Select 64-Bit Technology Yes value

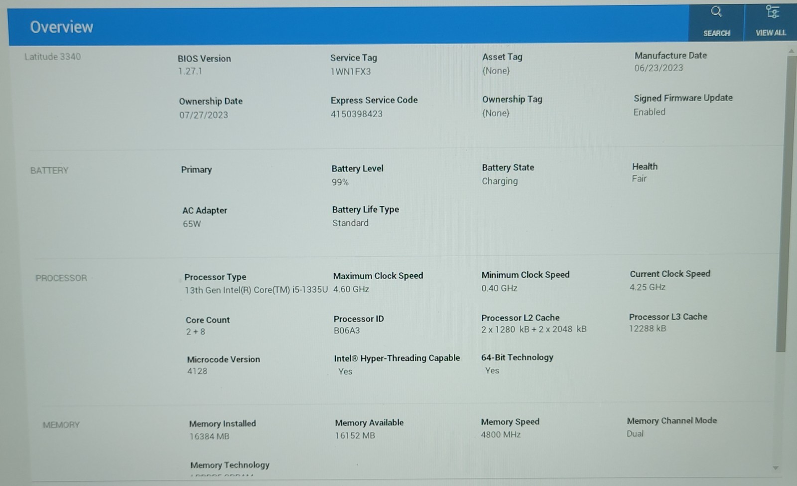pyautogui.click(x=492, y=371)
